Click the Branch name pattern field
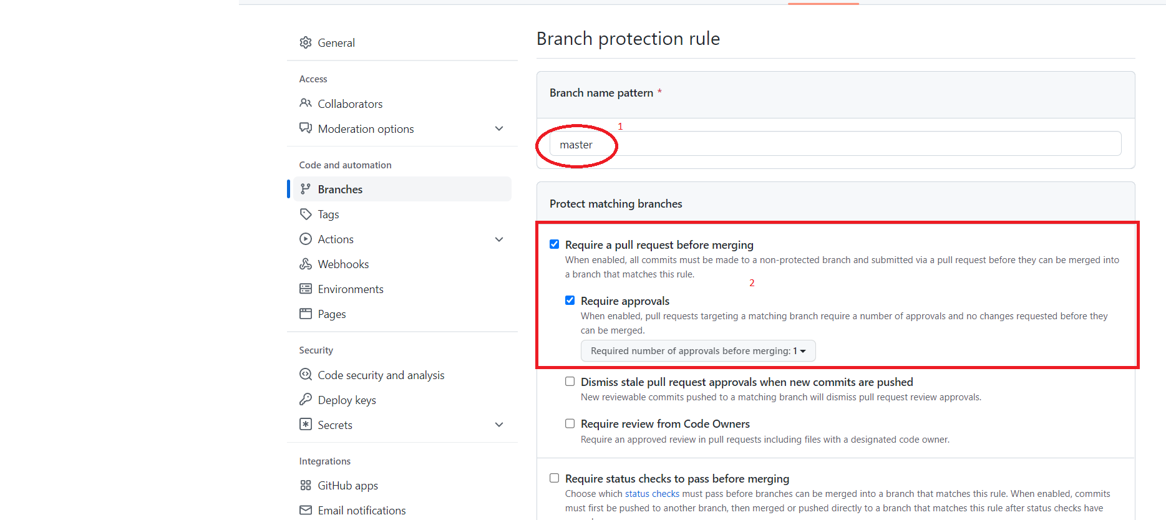 coord(835,144)
